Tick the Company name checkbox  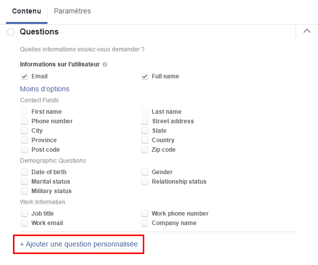point(145,223)
